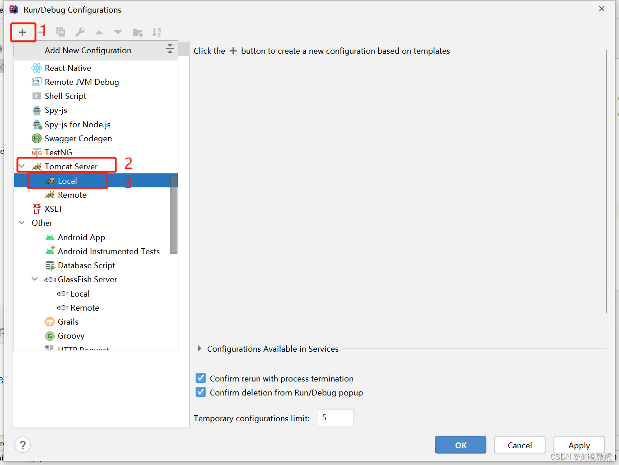The height and width of the screenshot is (465, 619).
Task: Close the Run/Debug Configurations dialog
Action: click(602, 9)
